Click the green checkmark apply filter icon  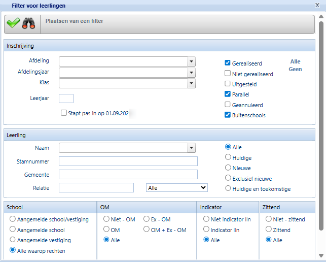(x=13, y=23)
